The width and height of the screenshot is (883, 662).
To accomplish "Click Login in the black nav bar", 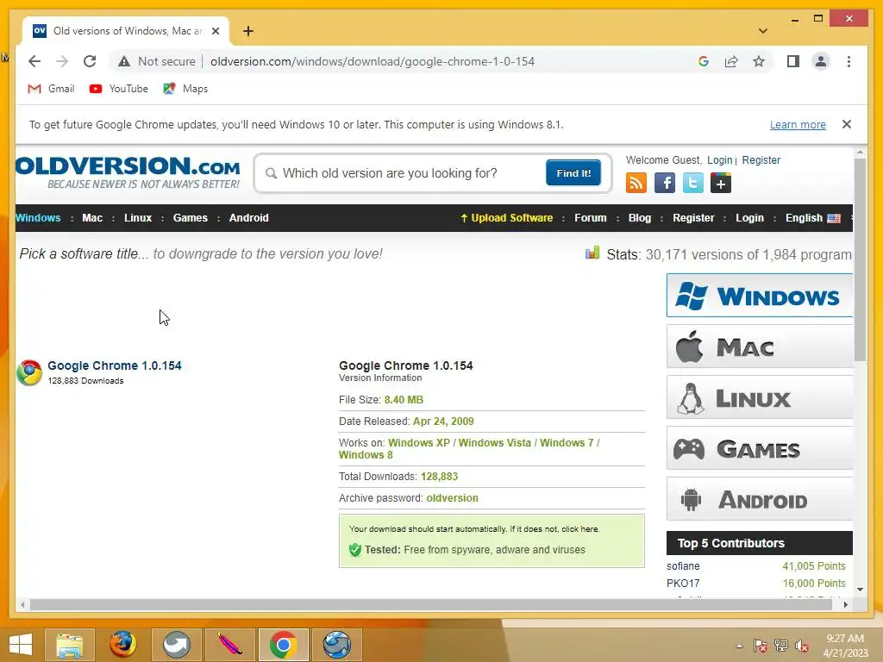I will click(749, 218).
